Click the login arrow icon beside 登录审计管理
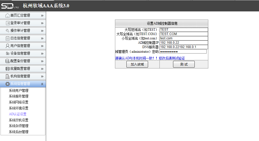 [7, 23]
